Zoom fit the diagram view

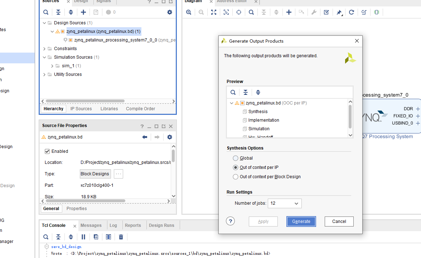214,12
